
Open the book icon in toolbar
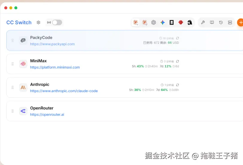[212, 22]
